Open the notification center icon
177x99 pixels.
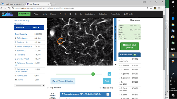173,95
